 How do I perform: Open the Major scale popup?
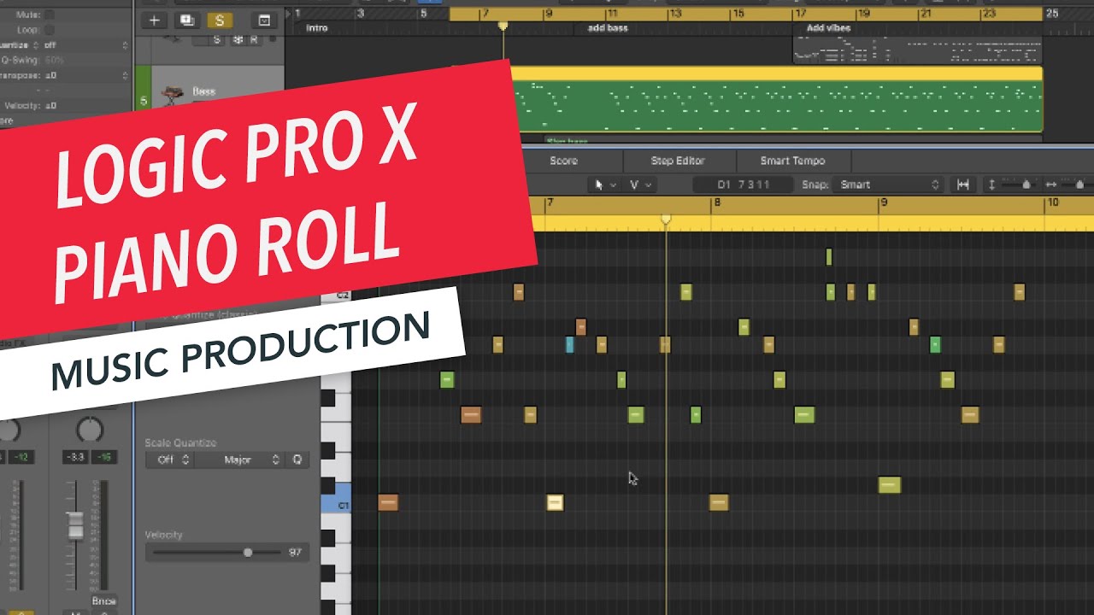[x=240, y=460]
